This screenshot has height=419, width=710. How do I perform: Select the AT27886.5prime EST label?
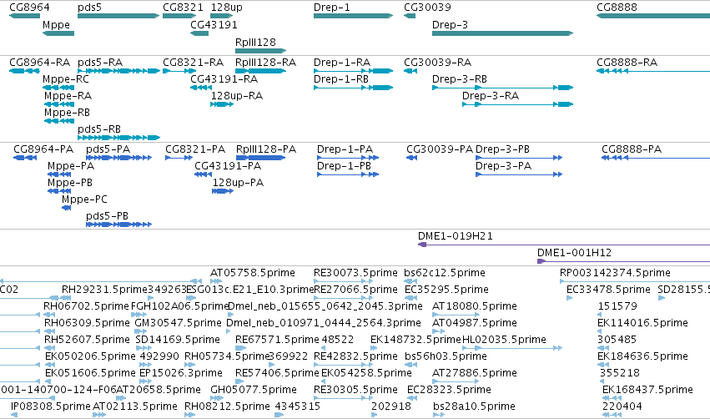click(x=475, y=373)
